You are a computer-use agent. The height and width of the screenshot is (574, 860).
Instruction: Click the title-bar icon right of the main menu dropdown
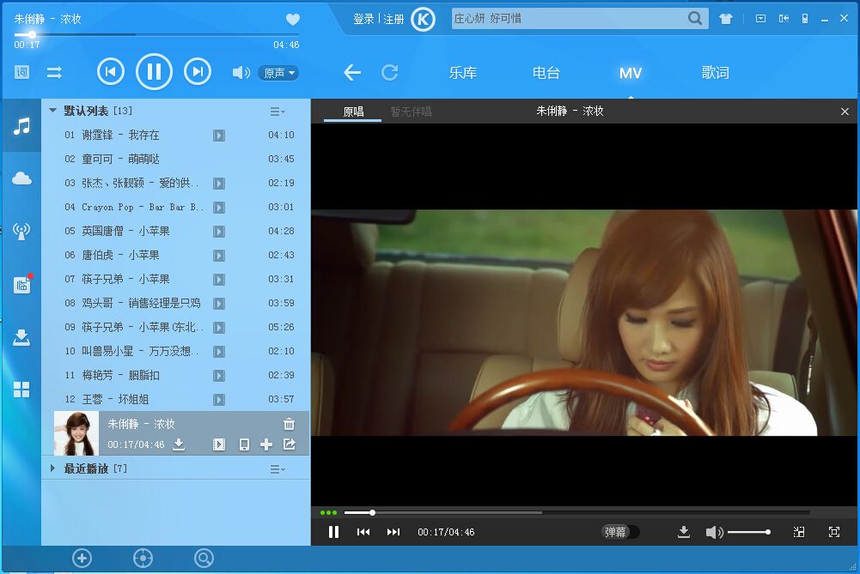(784, 19)
